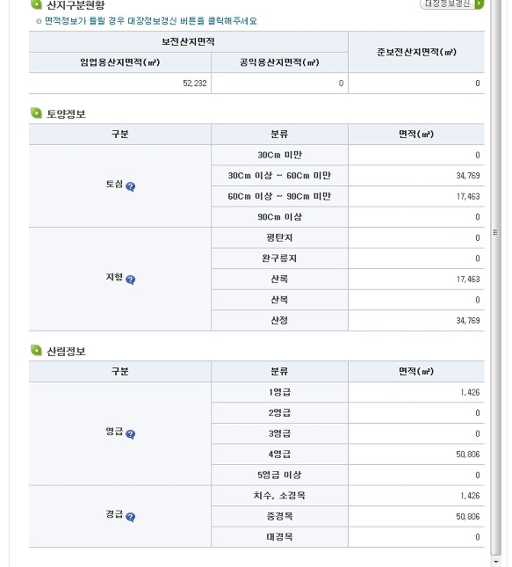Open the 토심 help question mark icon
The image size is (512, 567).
(131, 186)
